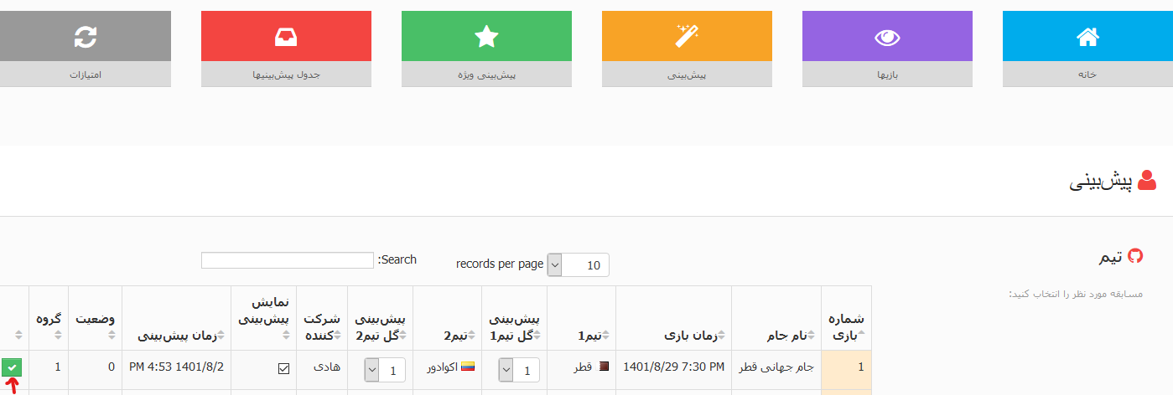Click the GitHub icon beside تیم heading
The image size is (1173, 395).
(1135, 256)
